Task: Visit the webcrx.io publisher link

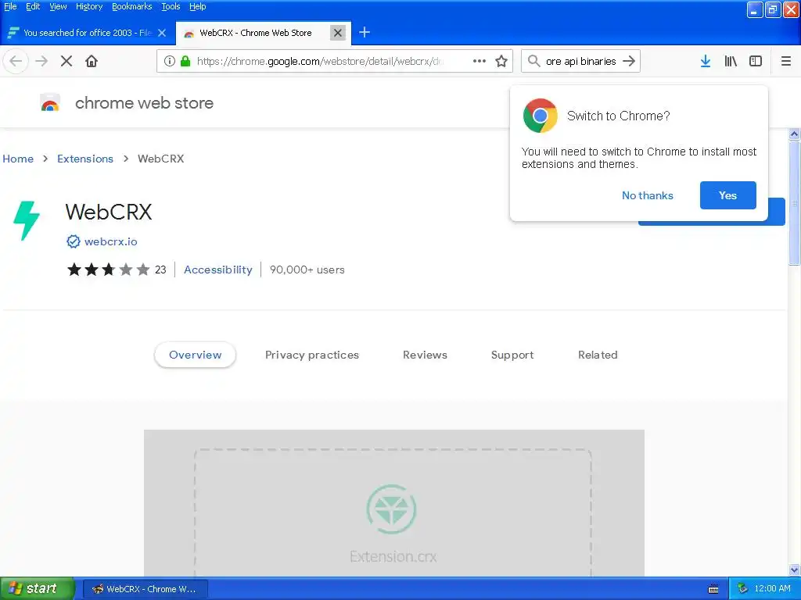Action: click(111, 241)
